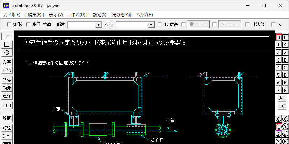Select layer B square button

(285, 60)
